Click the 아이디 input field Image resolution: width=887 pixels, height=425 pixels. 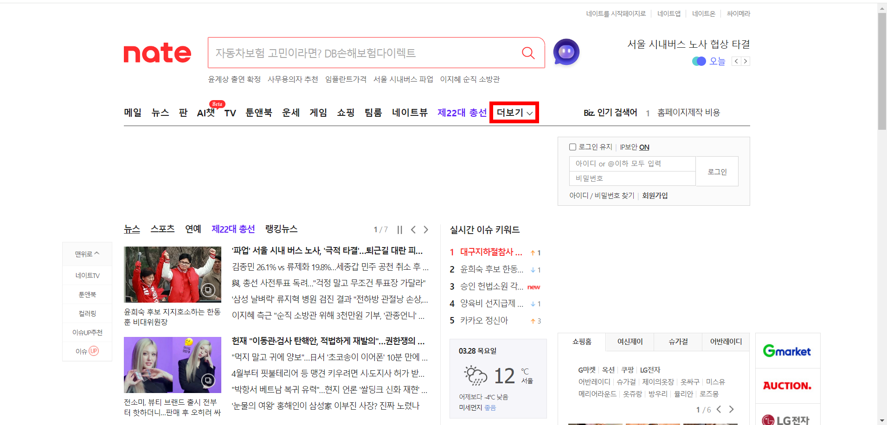point(632,164)
